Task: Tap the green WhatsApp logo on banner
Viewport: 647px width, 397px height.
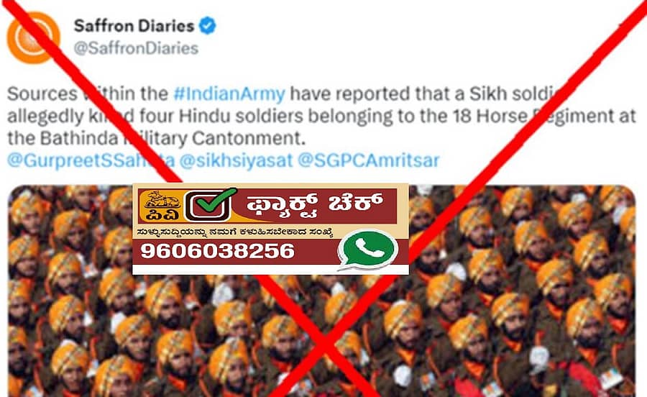Action: point(367,250)
